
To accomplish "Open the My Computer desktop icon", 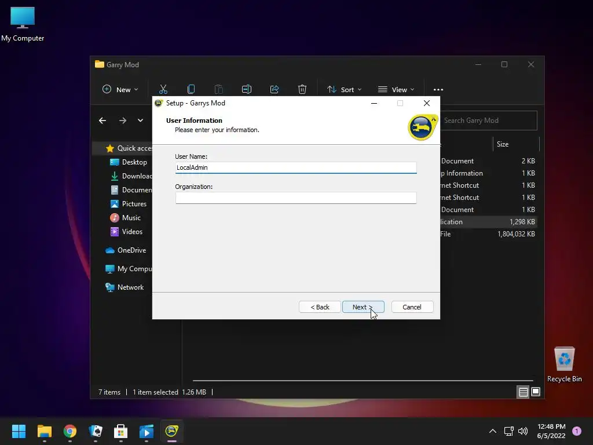I will pos(23,24).
